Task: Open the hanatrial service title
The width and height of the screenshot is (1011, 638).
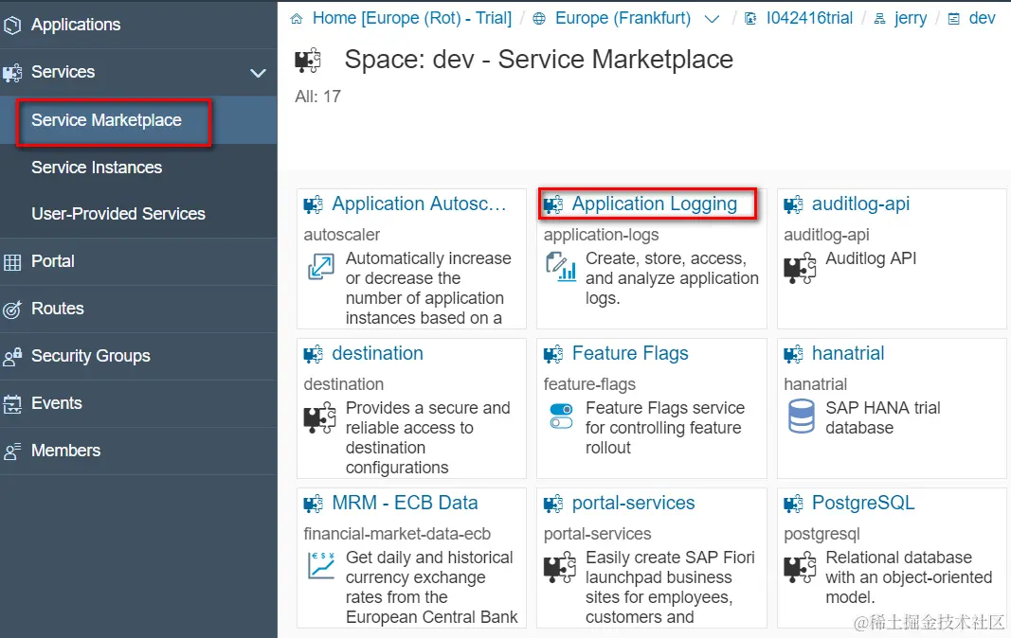Action: click(x=848, y=353)
